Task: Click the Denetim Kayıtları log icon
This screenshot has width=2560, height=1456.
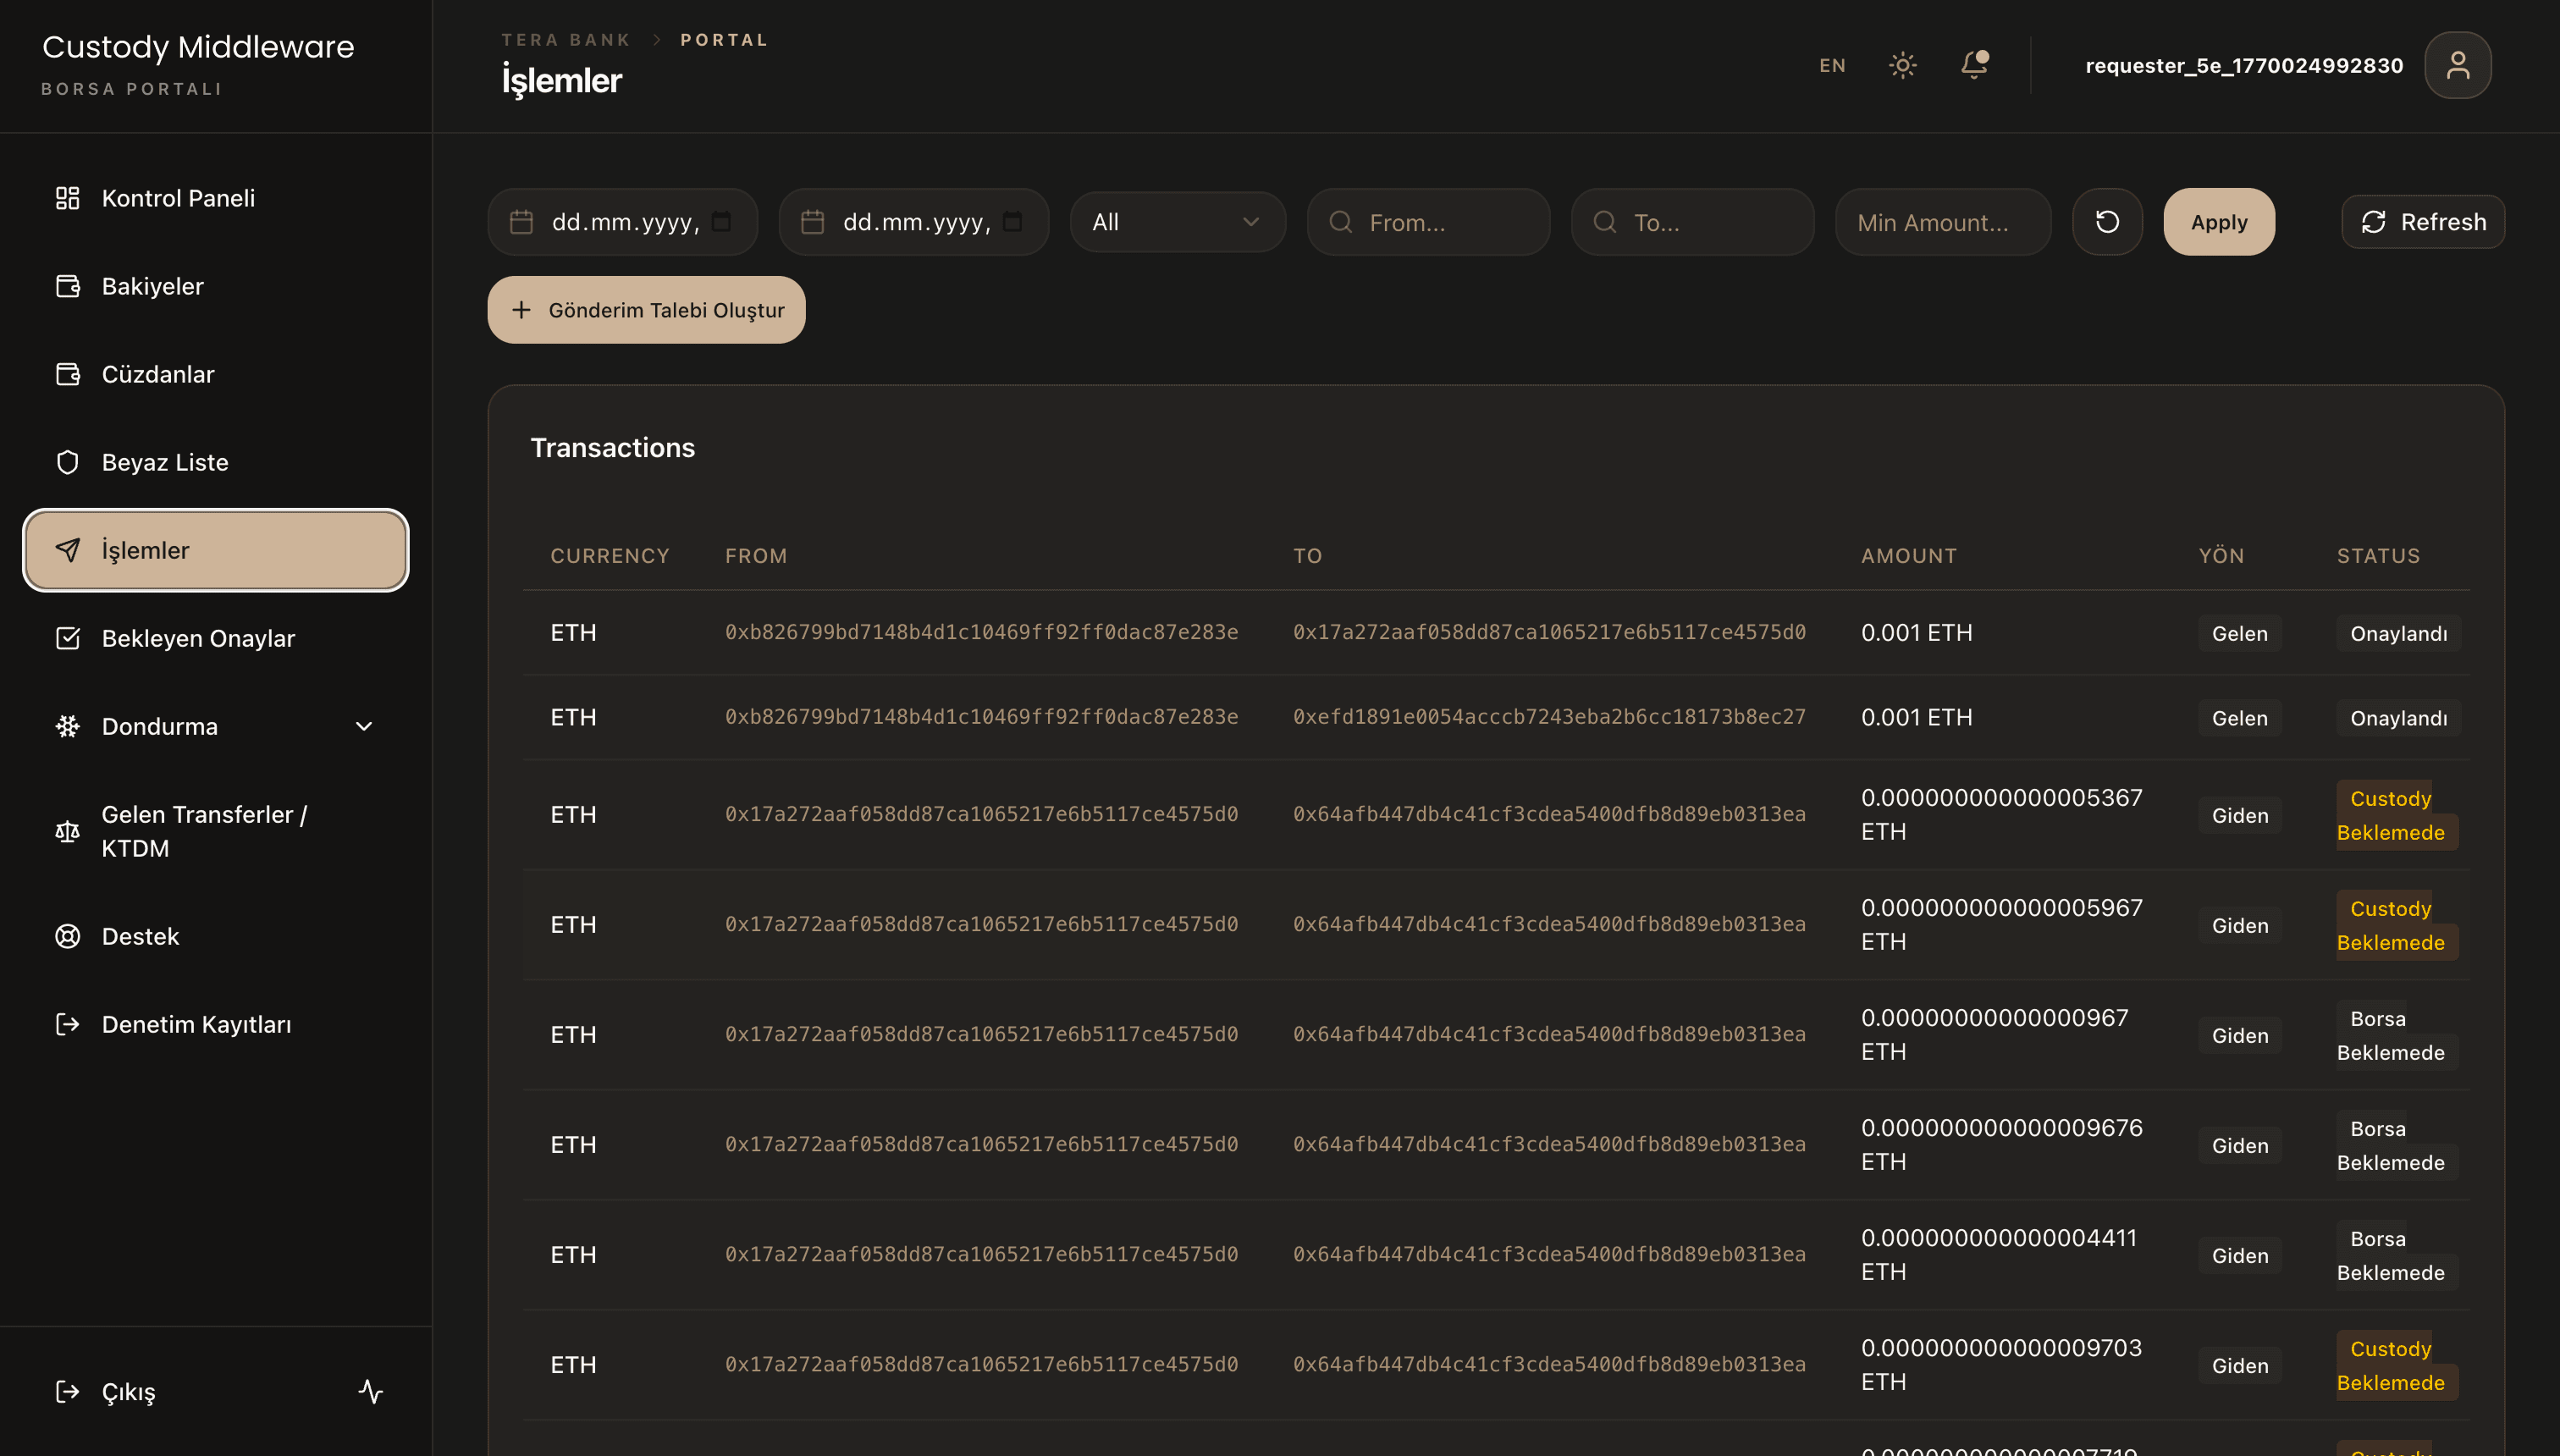Action: click(x=67, y=1024)
